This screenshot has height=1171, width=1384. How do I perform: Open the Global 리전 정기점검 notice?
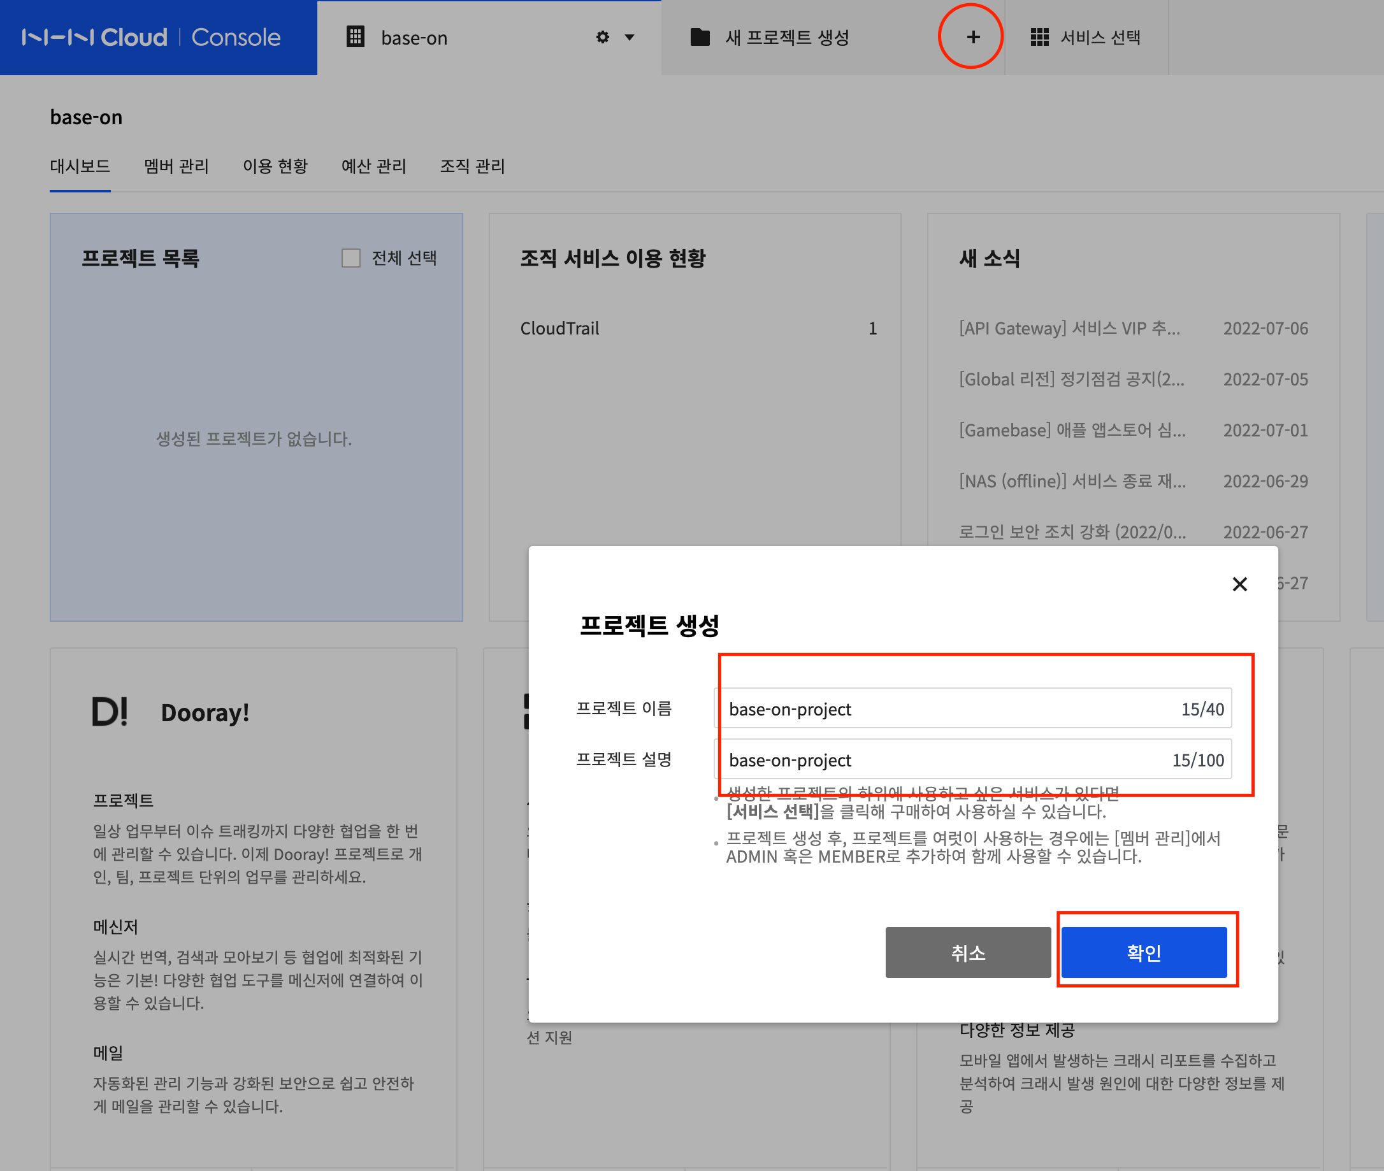(1070, 380)
